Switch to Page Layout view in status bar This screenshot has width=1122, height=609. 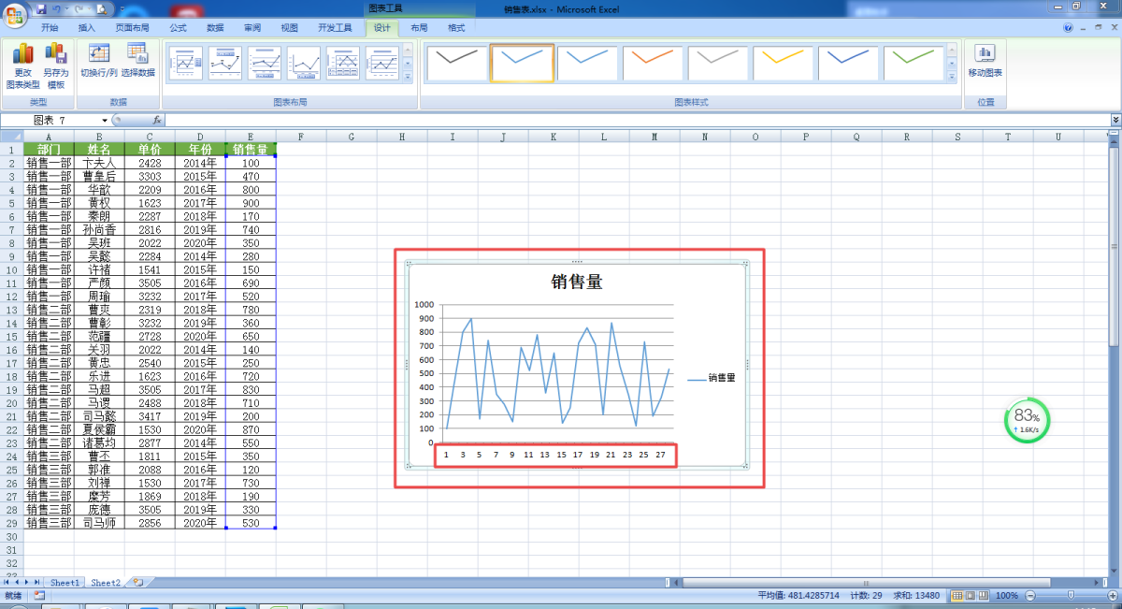point(971,596)
